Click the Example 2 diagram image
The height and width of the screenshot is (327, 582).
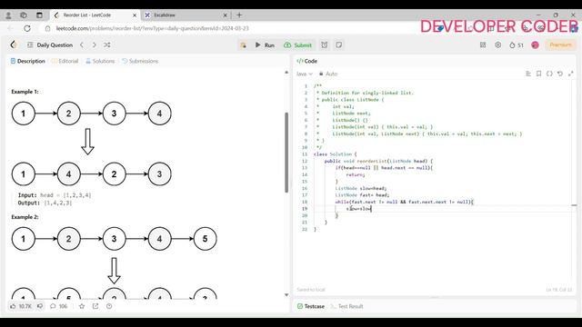point(114,263)
